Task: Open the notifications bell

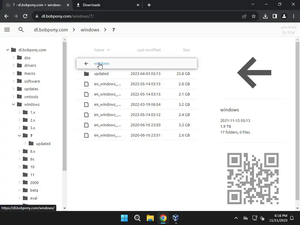Action: tap(292, 218)
